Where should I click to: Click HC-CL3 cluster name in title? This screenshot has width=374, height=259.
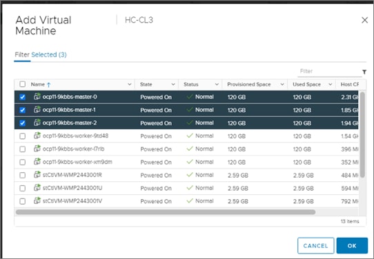tap(139, 20)
